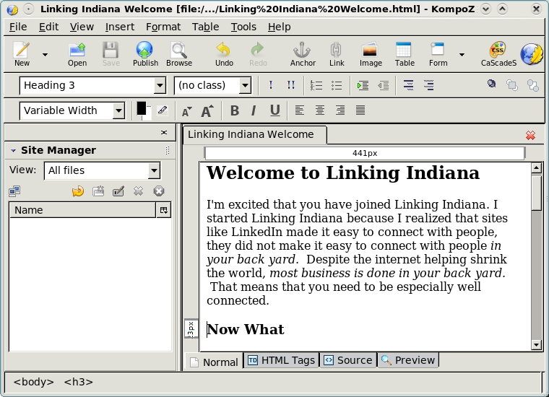Close the Linking Indiana Welcome tab
Screen dimensions: 549x397
click(530, 136)
